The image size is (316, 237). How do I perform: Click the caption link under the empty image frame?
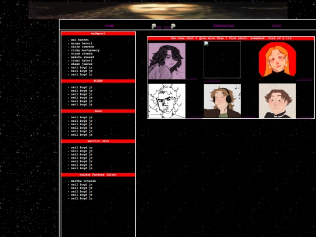(212, 81)
